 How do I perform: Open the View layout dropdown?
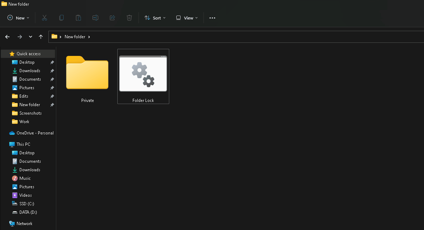coord(187,18)
